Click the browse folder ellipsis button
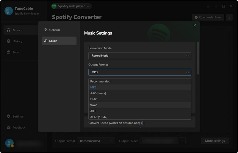This screenshot has width=238, height=153. 182,141
